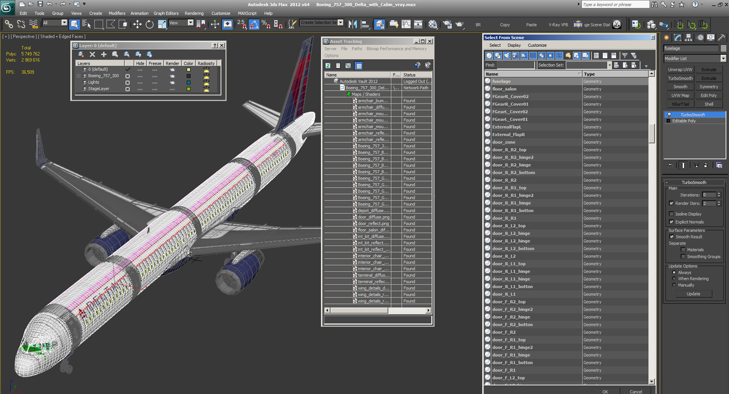
Task: Open the MAXScript menu
Action: tap(247, 13)
